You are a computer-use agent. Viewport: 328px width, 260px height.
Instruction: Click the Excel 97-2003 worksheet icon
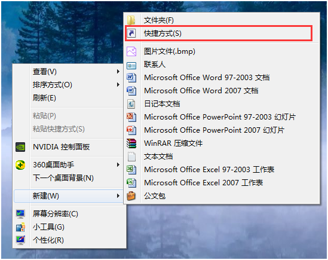[131, 170]
